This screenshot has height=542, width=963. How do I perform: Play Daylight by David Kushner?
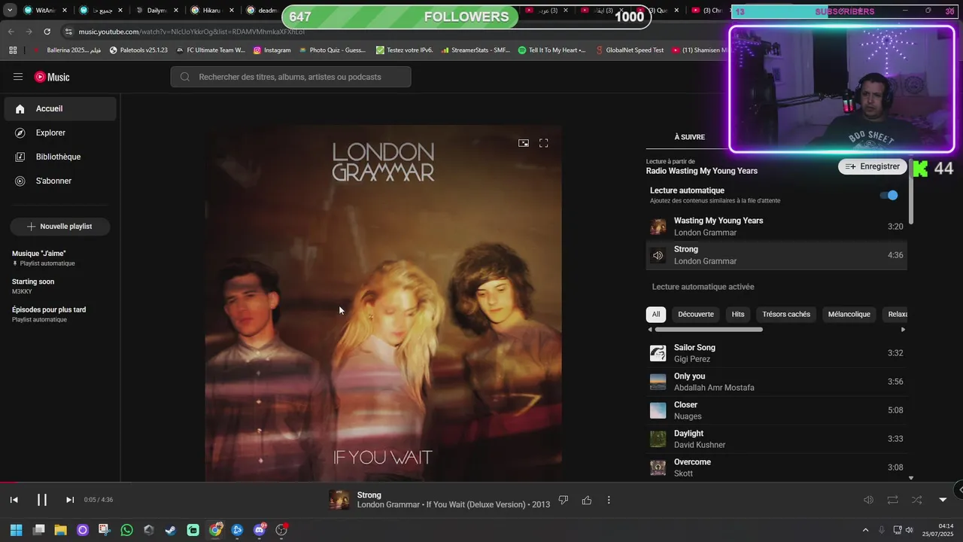point(776,439)
